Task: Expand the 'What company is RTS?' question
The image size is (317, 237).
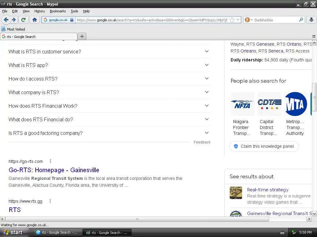Action: (x=109, y=92)
